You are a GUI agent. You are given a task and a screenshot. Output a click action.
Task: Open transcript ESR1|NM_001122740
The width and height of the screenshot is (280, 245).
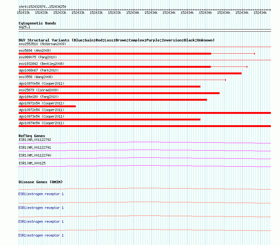point(35,155)
